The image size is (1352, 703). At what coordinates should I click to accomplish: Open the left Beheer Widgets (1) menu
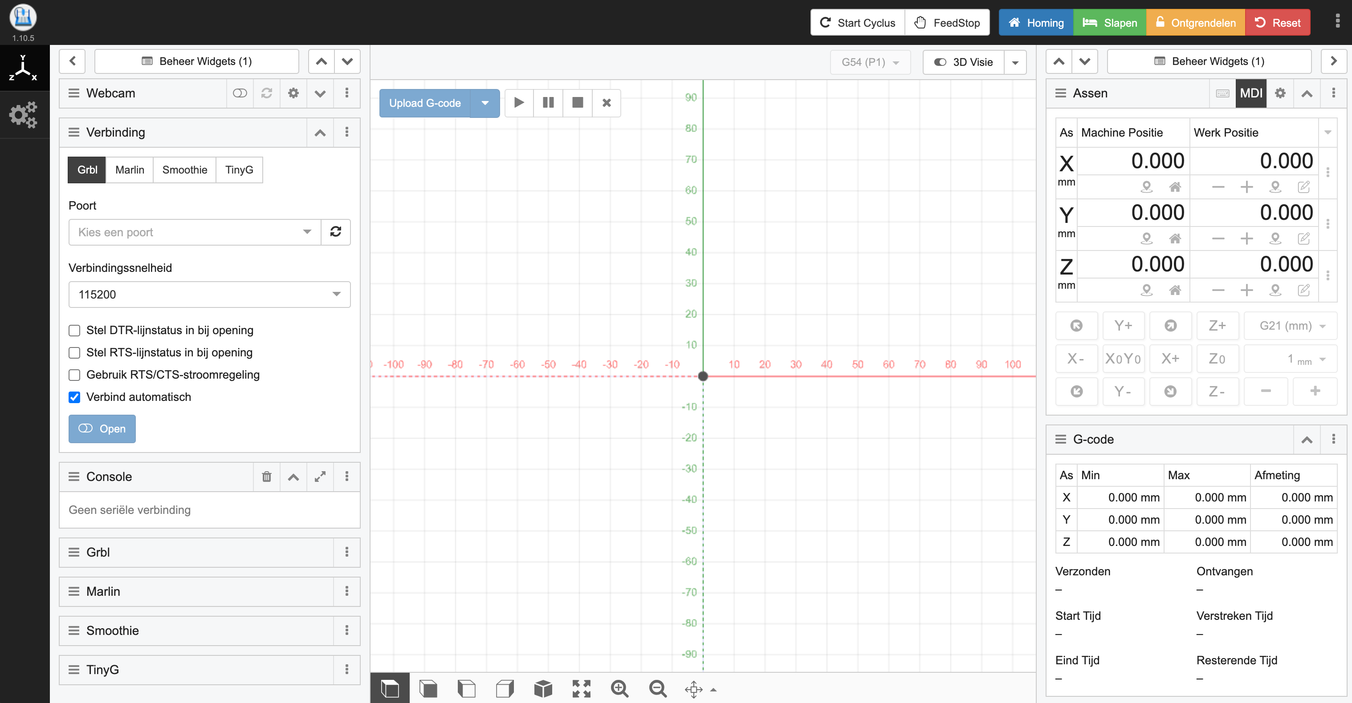[x=197, y=61]
